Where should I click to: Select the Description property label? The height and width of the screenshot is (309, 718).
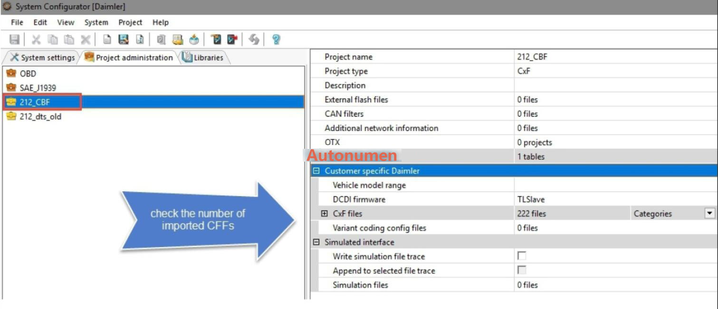pos(345,85)
